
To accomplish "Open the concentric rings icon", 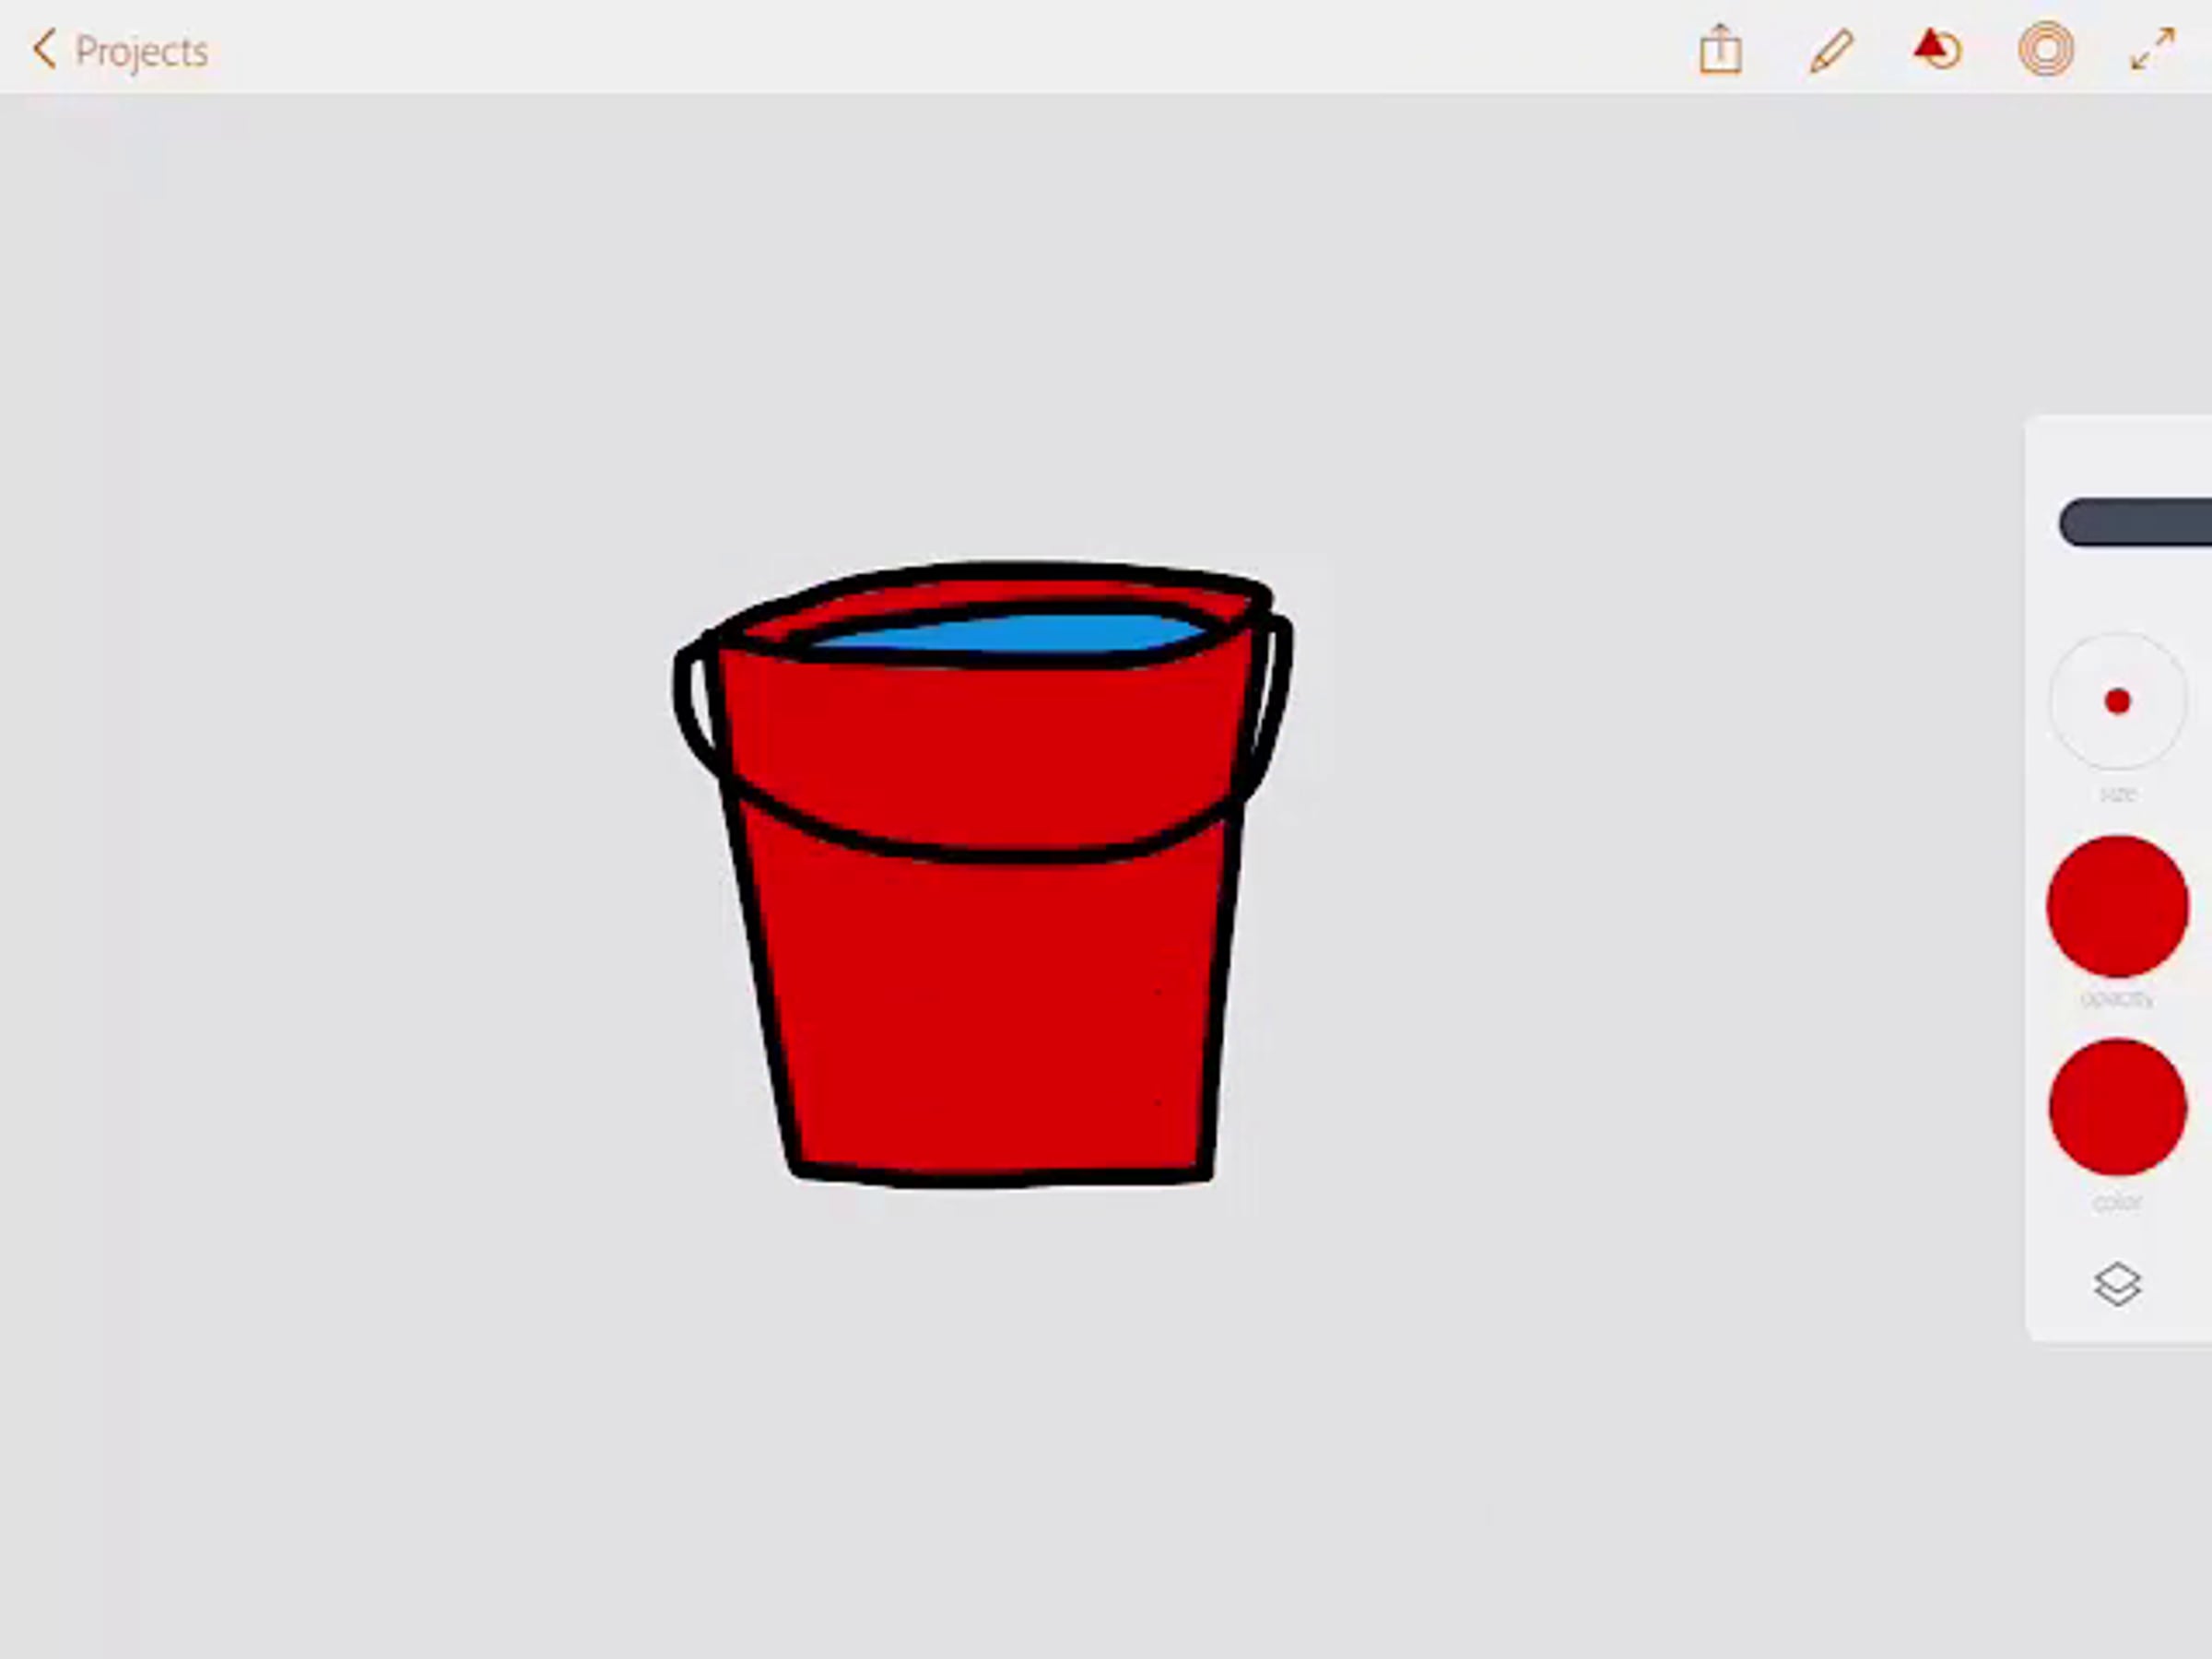I will coord(2046,49).
